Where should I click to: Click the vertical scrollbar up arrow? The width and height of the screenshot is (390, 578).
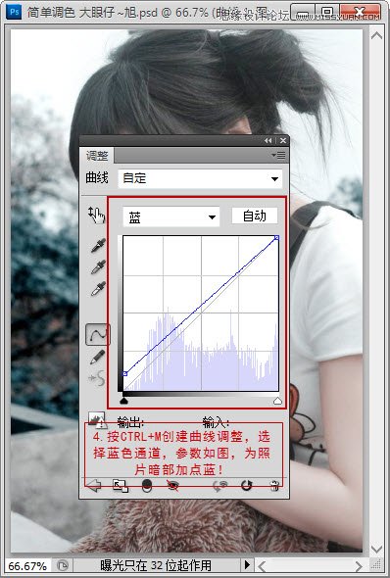coord(376,35)
